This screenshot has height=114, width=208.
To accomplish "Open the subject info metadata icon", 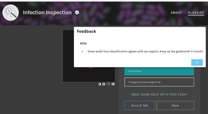I will pyautogui.click(x=104, y=84).
